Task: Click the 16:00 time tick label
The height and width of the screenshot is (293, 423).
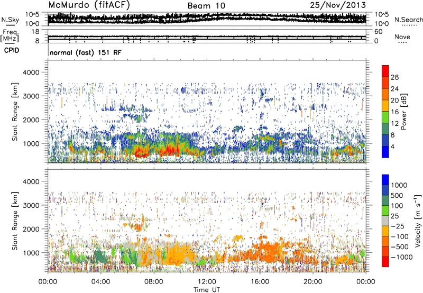Action: tap(260, 282)
